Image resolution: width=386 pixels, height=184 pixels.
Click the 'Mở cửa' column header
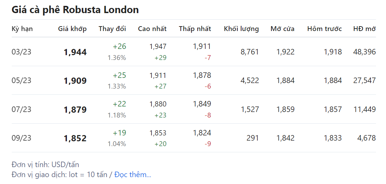(283, 29)
